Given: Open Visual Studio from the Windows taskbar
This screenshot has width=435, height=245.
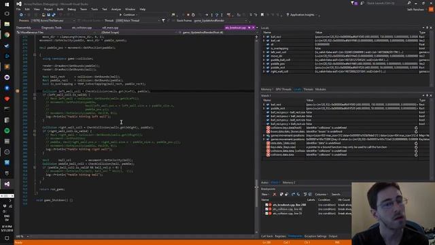Looking at the screenshot, I should coord(7,184).
